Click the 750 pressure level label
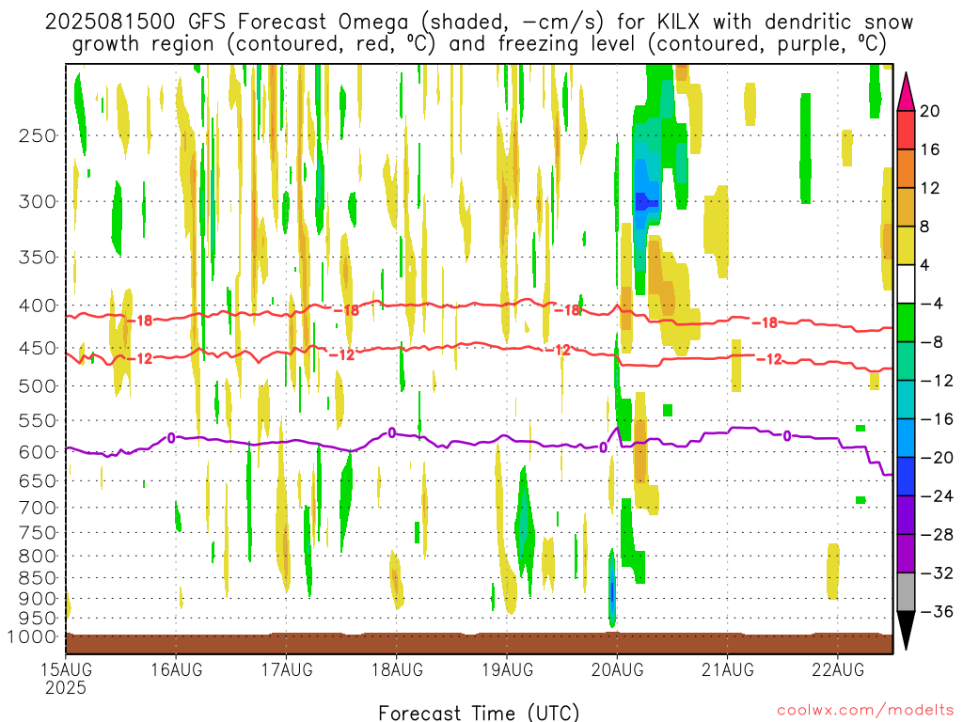Viewport: 963px width, 722px height. 38,532
